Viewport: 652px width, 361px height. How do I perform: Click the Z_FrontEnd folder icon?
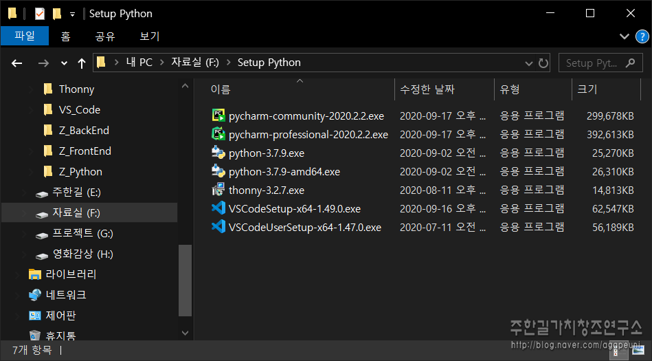pyautogui.click(x=48, y=151)
